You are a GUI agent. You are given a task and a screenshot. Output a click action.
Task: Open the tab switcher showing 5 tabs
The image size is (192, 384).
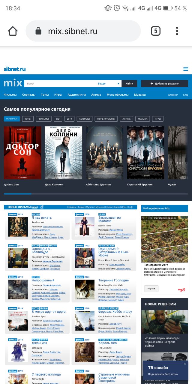pos(155,31)
